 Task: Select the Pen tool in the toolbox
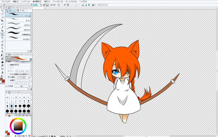click(2, 34)
